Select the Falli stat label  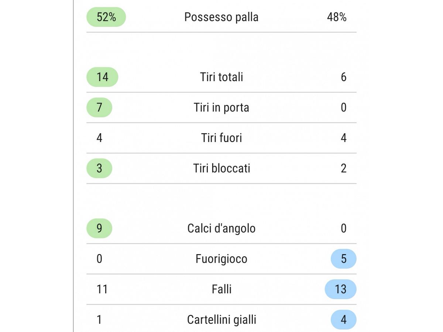click(221, 289)
